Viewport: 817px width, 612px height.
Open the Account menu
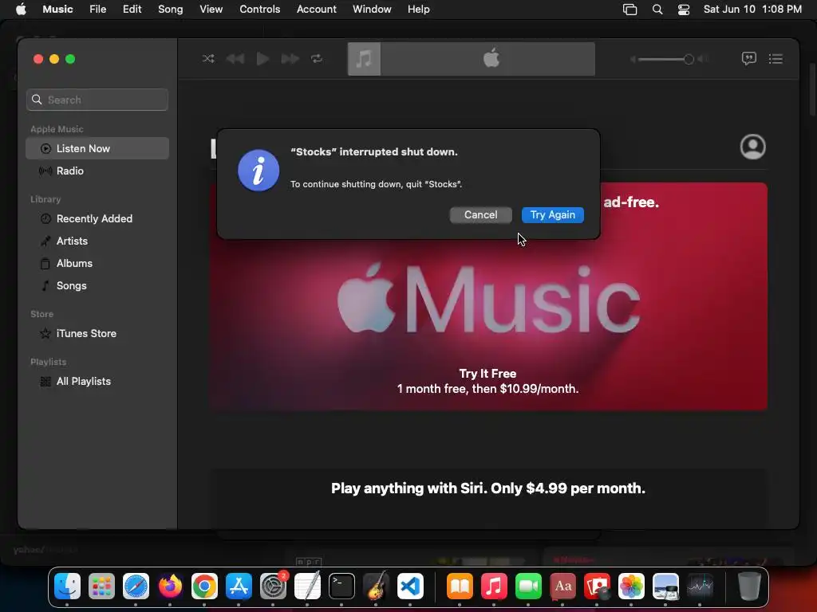coord(316,10)
